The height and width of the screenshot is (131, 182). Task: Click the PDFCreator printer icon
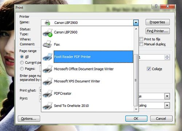[47, 93]
